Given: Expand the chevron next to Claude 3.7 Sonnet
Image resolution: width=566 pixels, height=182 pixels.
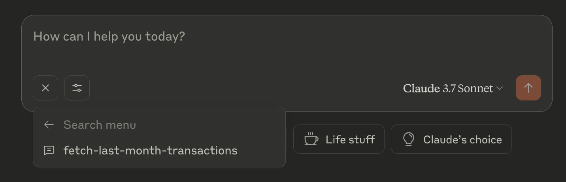Looking at the screenshot, I should click(x=500, y=88).
